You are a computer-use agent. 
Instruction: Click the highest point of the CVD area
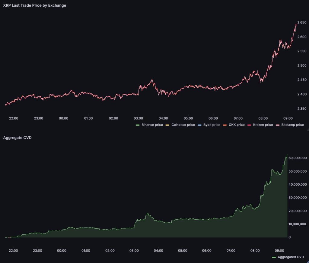pos(287,154)
